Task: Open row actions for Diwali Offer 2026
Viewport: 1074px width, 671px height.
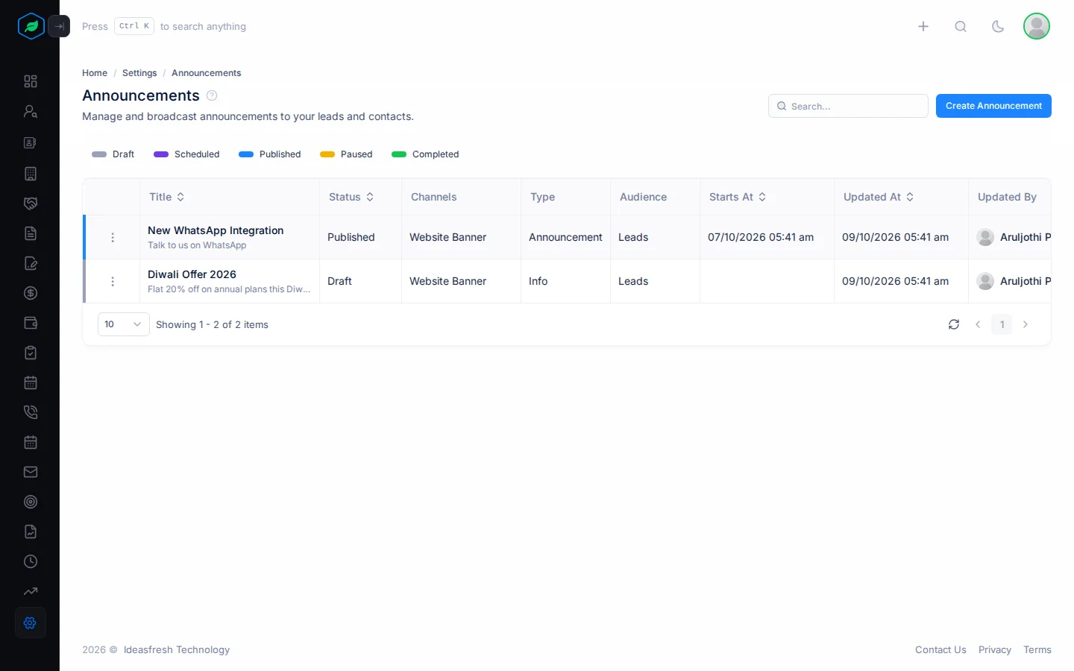Action: coord(113,281)
